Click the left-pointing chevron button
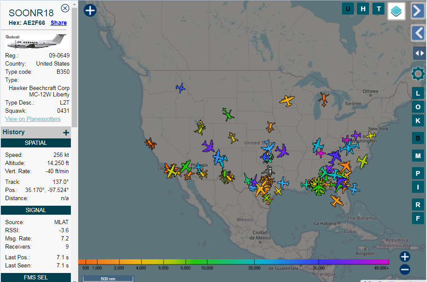The height and width of the screenshot is (282, 427). coord(418,33)
